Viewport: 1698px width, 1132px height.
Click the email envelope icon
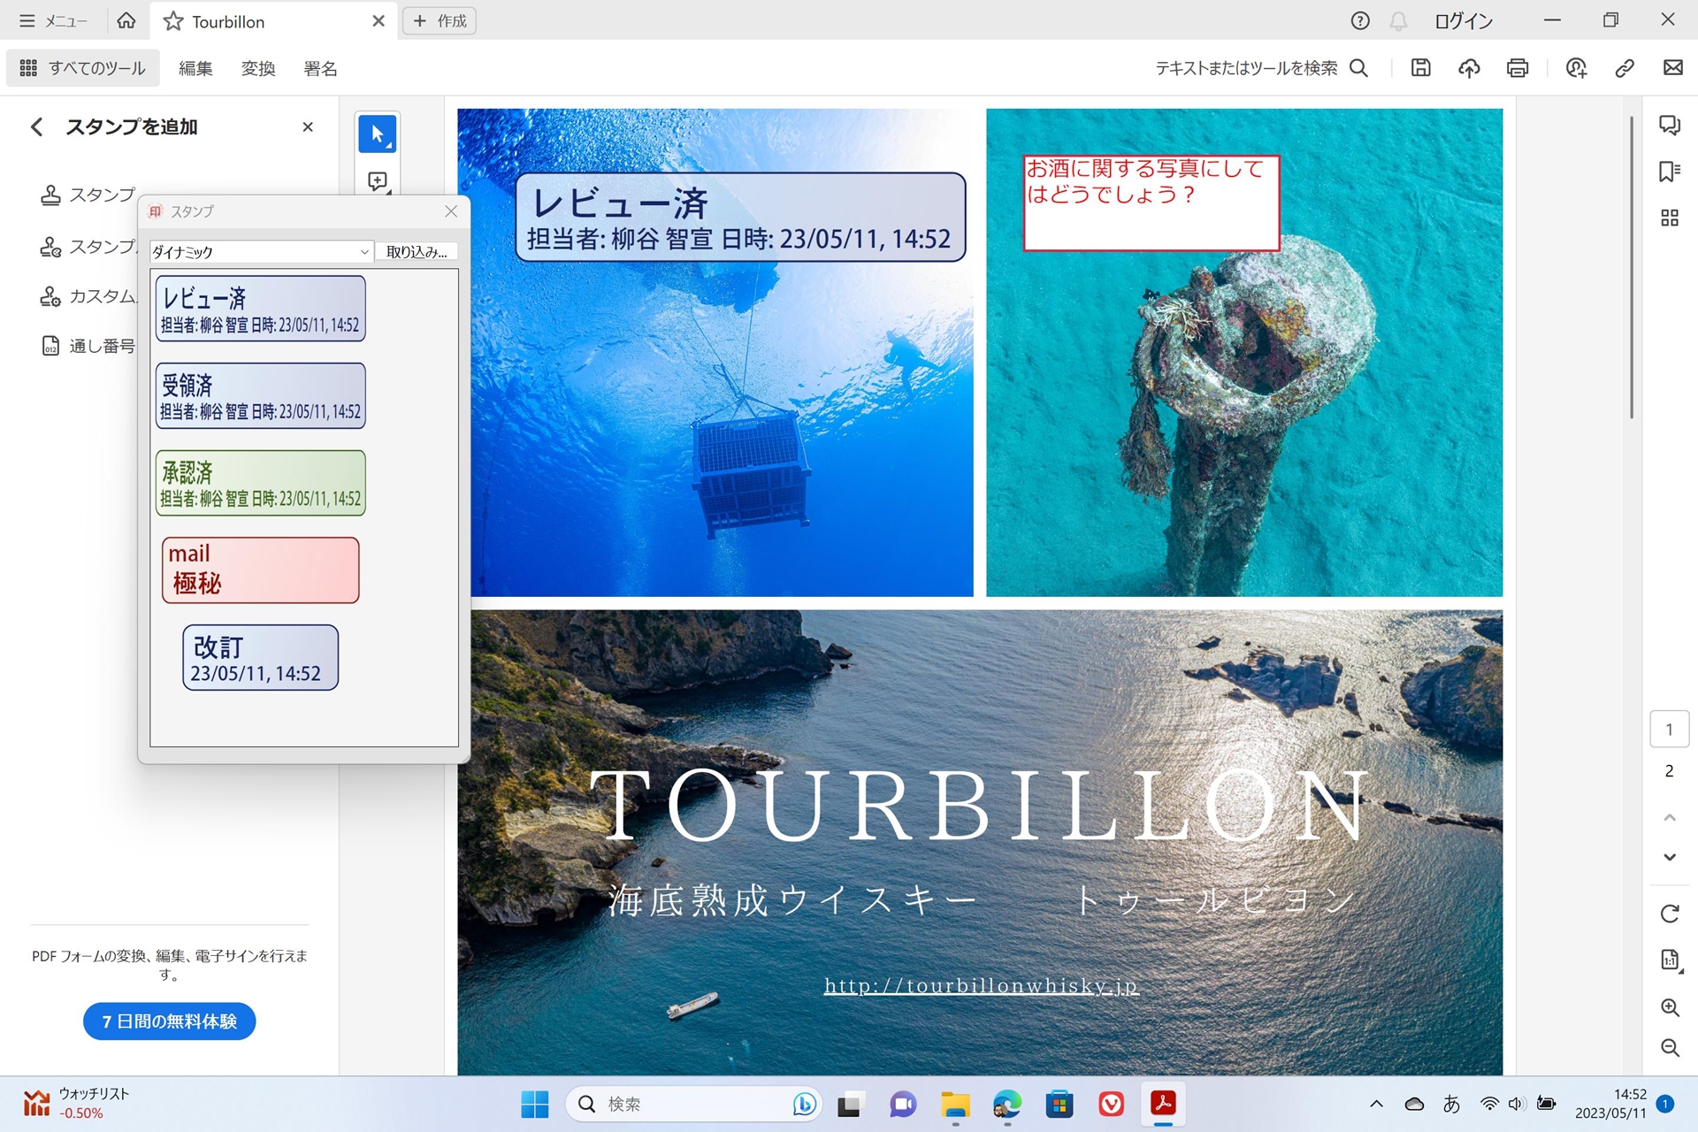(1672, 68)
